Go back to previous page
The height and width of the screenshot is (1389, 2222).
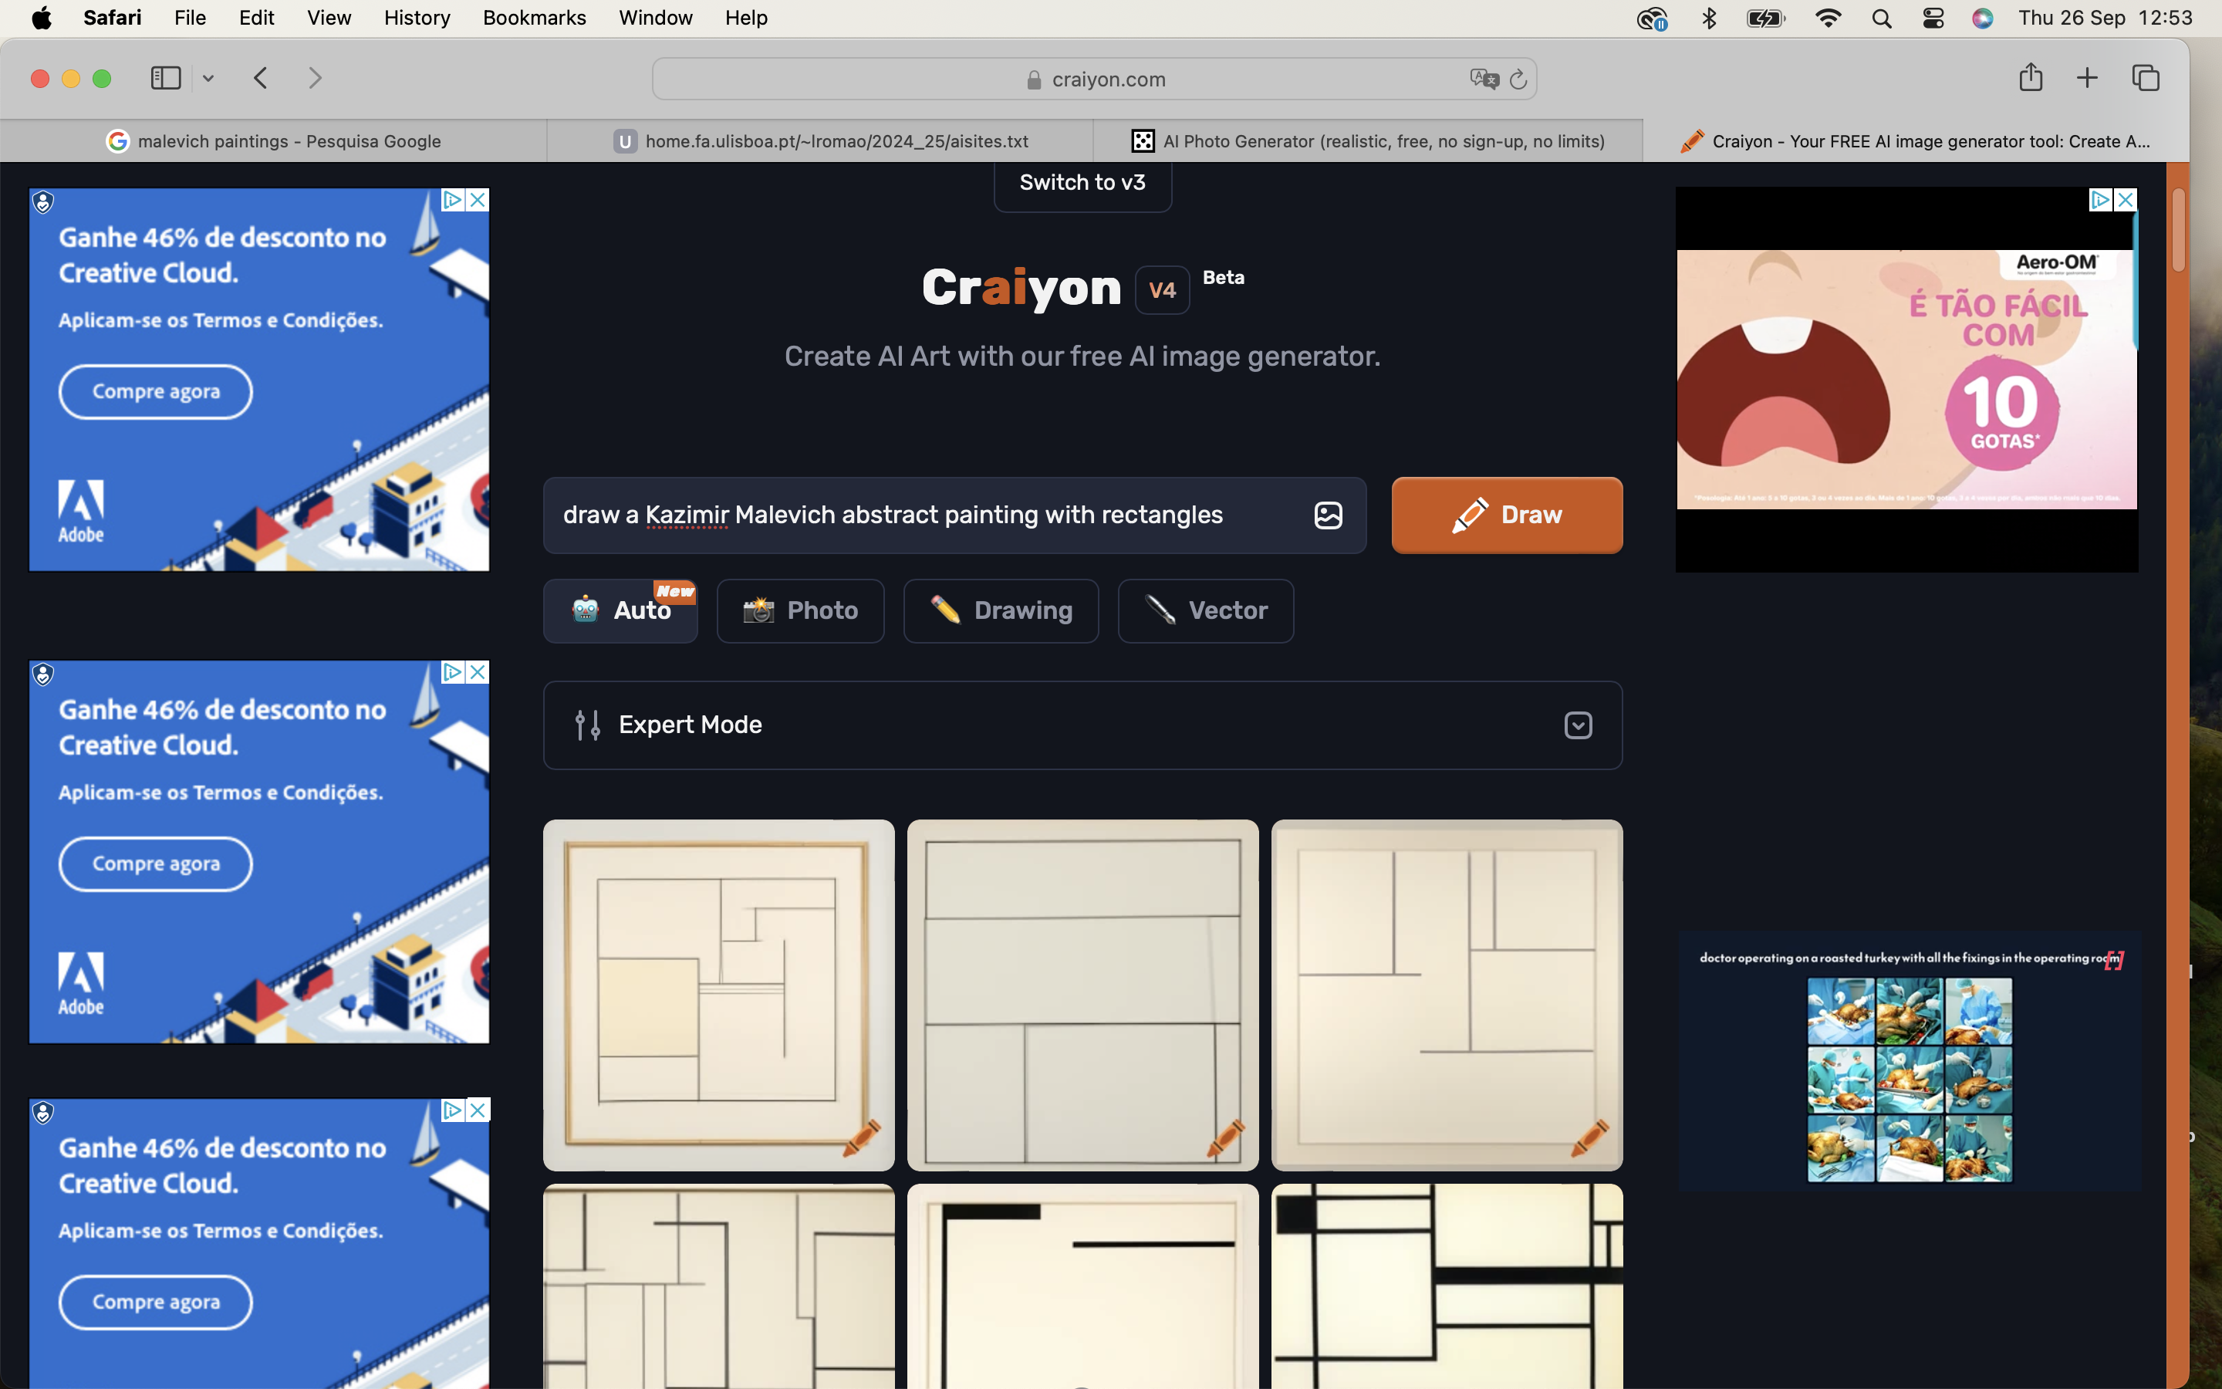(x=261, y=78)
